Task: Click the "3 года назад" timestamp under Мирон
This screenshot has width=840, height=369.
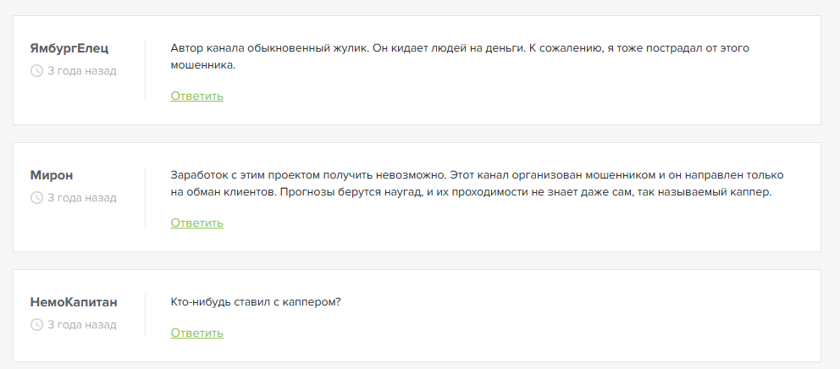Action: [x=82, y=198]
